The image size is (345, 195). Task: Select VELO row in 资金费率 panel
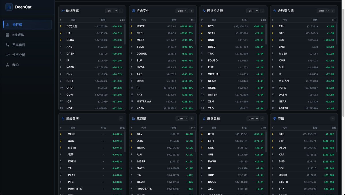(91, 134)
